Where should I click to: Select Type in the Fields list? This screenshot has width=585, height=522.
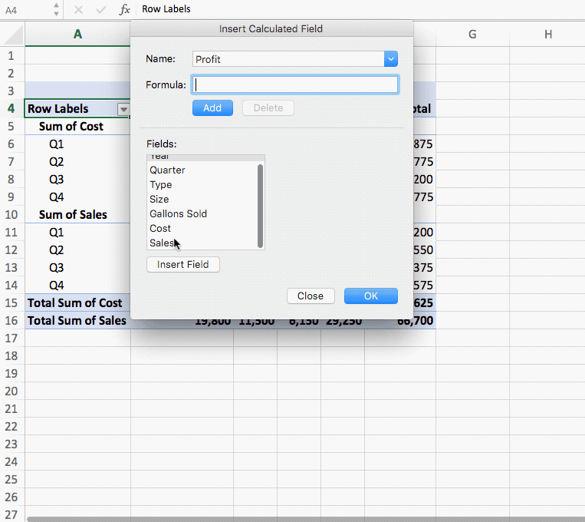161,185
